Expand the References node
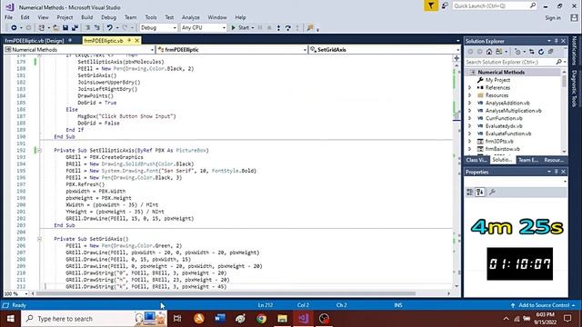582x327 pixels. [x=469, y=88]
